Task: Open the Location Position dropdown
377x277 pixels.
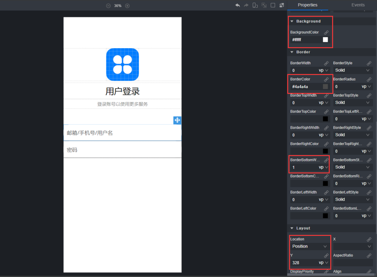Action: 309,246
